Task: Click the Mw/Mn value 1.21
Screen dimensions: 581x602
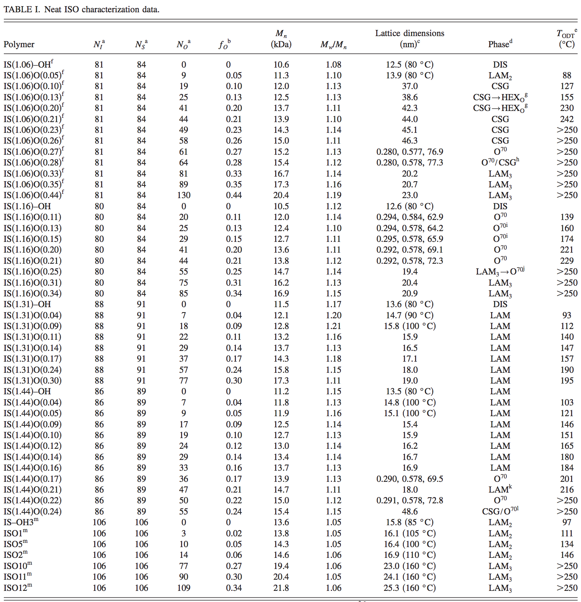Action: (334, 326)
